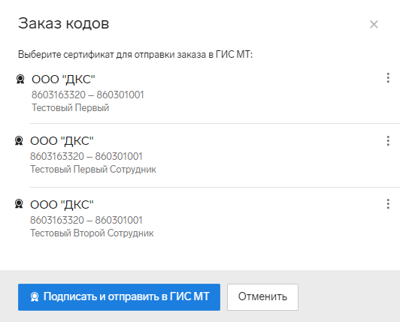Viewport: 400px width, 322px height.
Task: Click certificate icon beside Тестовый Первый entry
Action: tap(20, 79)
